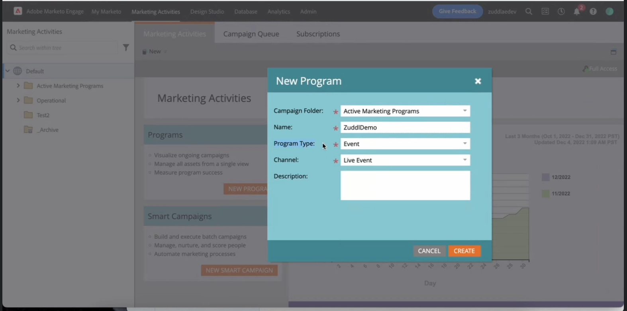Expand the Active Marketing Programs folder

click(x=18, y=86)
